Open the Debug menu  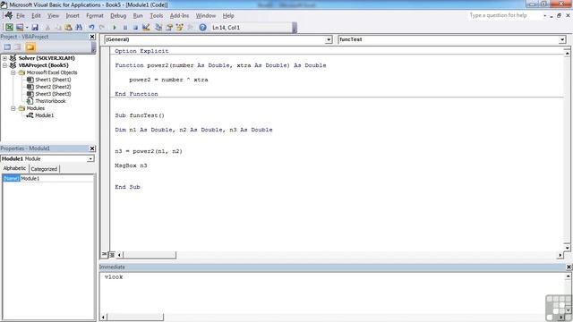[x=118, y=16]
